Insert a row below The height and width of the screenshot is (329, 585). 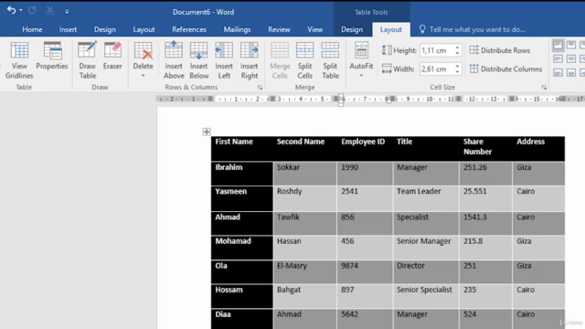click(x=199, y=60)
